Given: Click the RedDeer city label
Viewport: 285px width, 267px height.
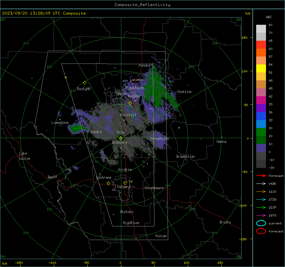Looking at the screenshot, I should 134,96.
